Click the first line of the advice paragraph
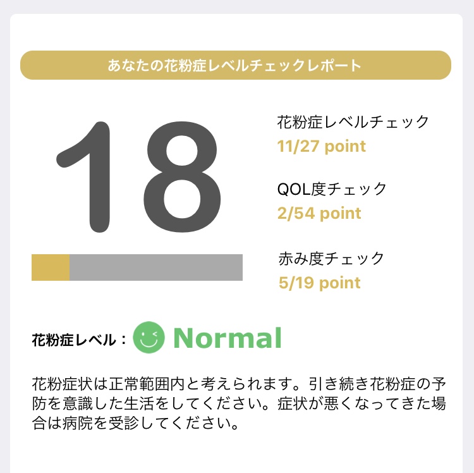The image size is (474, 473). [239, 383]
